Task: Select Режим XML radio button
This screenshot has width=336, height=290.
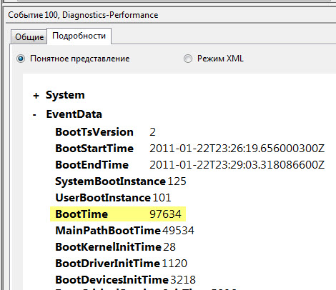Action: pyautogui.click(x=188, y=59)
